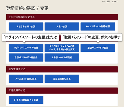
Task: Open メール通知内容の変更 settings
Action: pyautogui.click(x=26, y=79)
